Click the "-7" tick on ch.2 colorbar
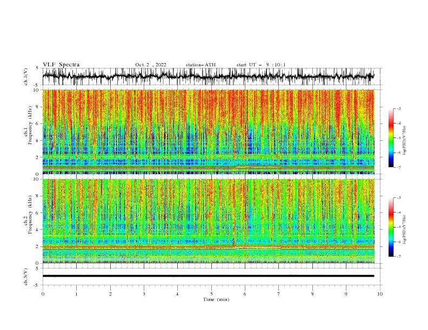The image size is (428, 330). [x=398, y=256]
